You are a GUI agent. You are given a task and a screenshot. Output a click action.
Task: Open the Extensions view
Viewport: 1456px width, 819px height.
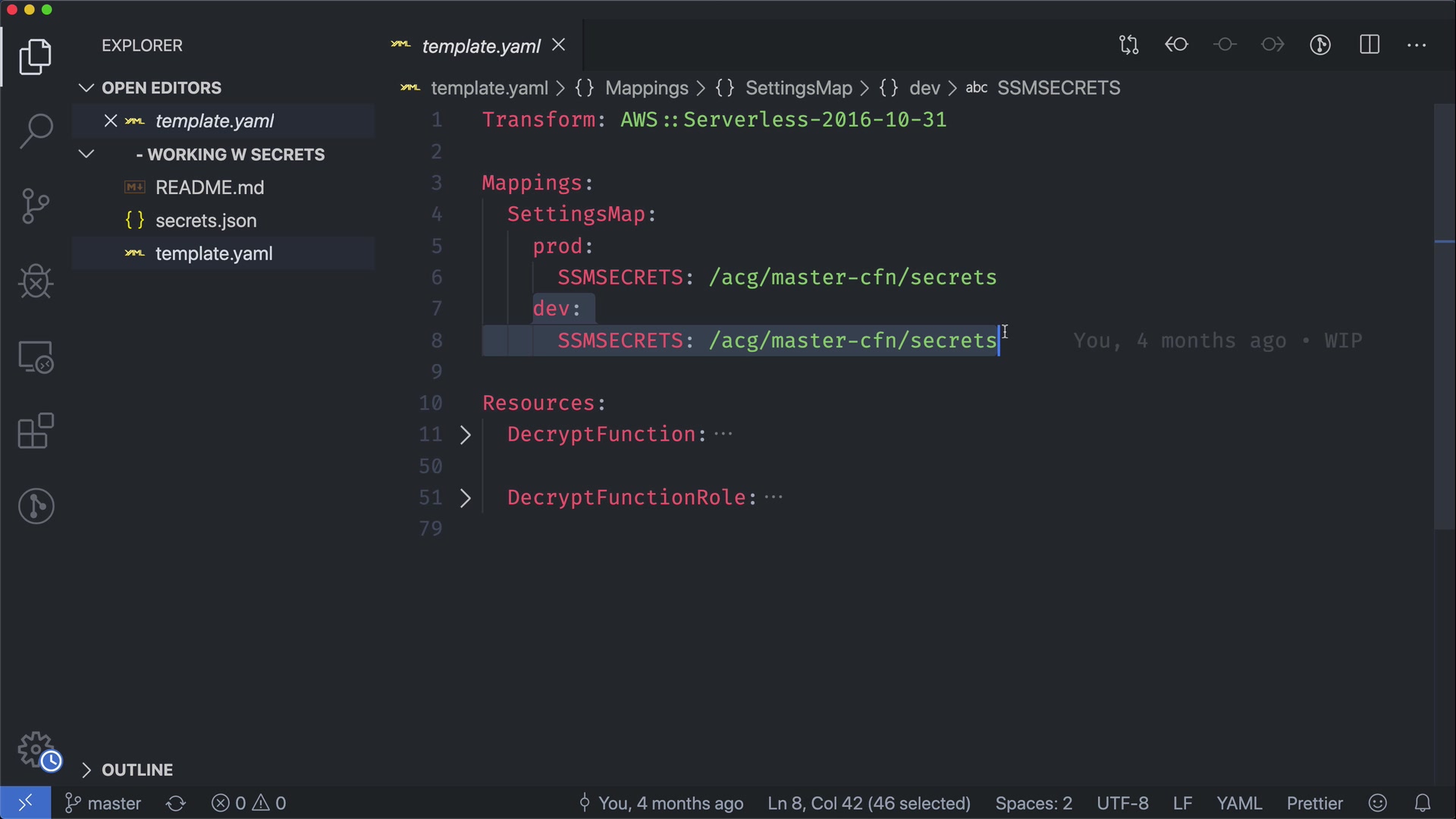coord(36,431)
